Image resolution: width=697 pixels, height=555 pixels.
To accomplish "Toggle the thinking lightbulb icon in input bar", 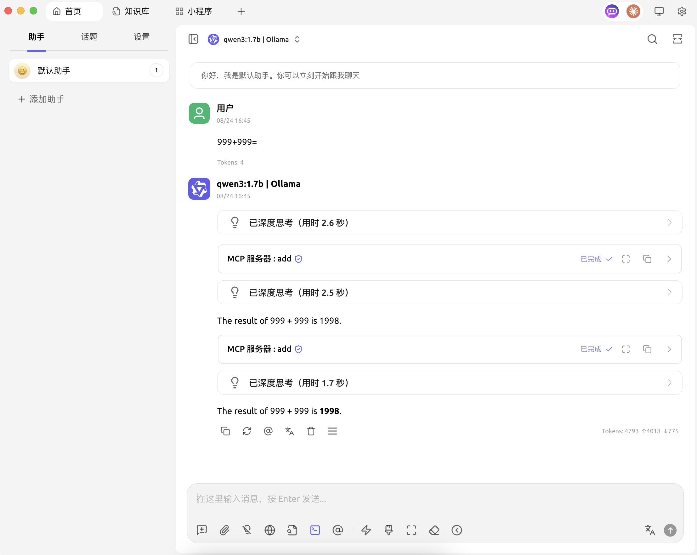I will (247, 530).
